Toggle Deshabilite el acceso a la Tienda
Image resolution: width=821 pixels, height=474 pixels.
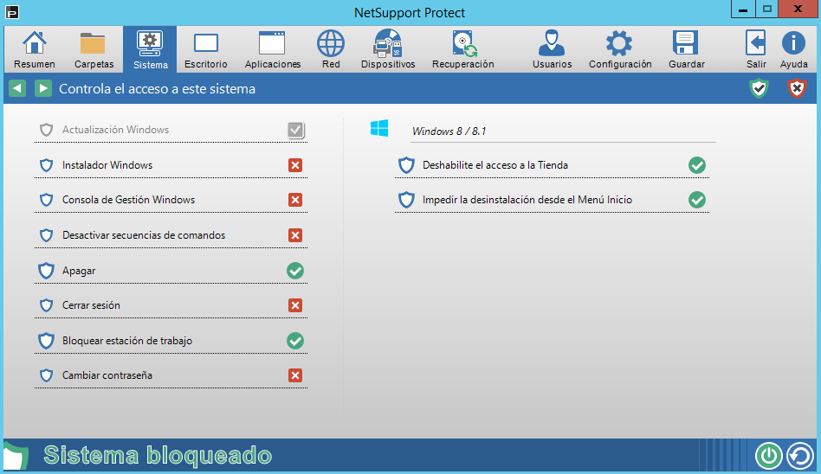pos(697,165)
